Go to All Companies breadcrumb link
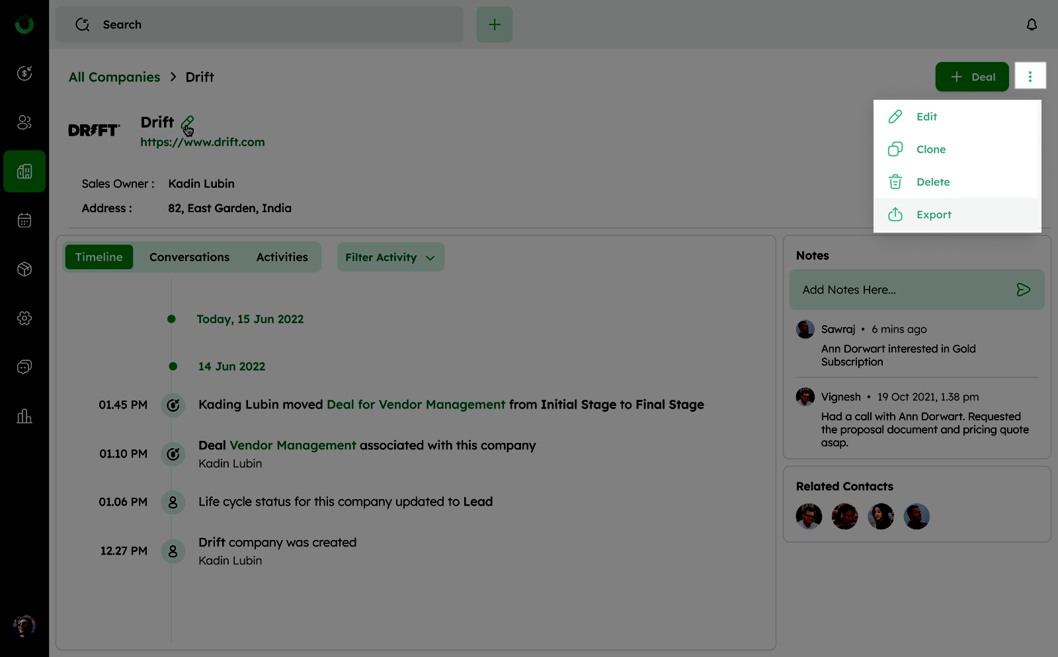This screenshot has width=1058, height=657. (114, 77)
